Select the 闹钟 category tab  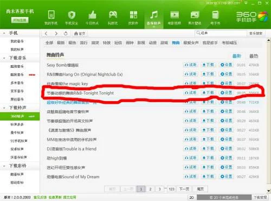click(130, 43)
